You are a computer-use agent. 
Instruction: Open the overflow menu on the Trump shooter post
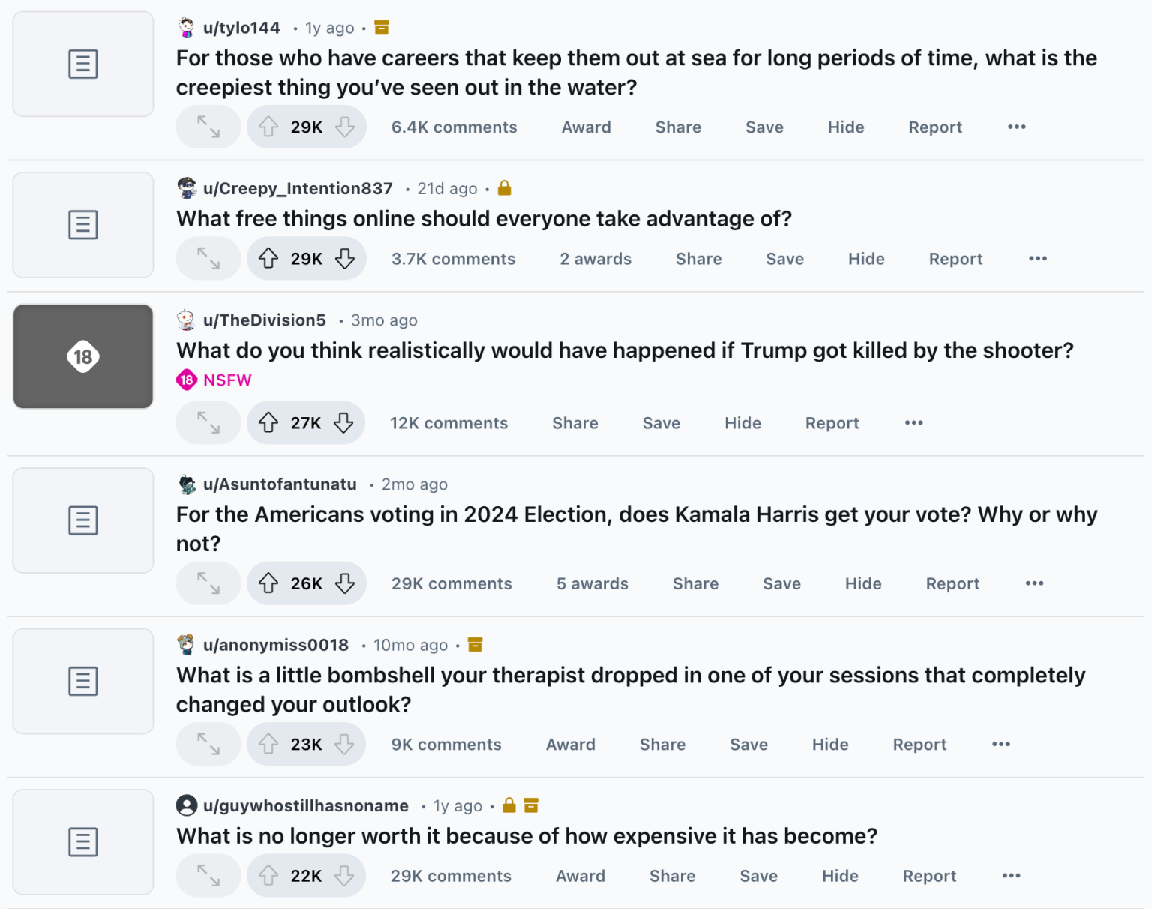pyautogui.click(x=913, y=422)
